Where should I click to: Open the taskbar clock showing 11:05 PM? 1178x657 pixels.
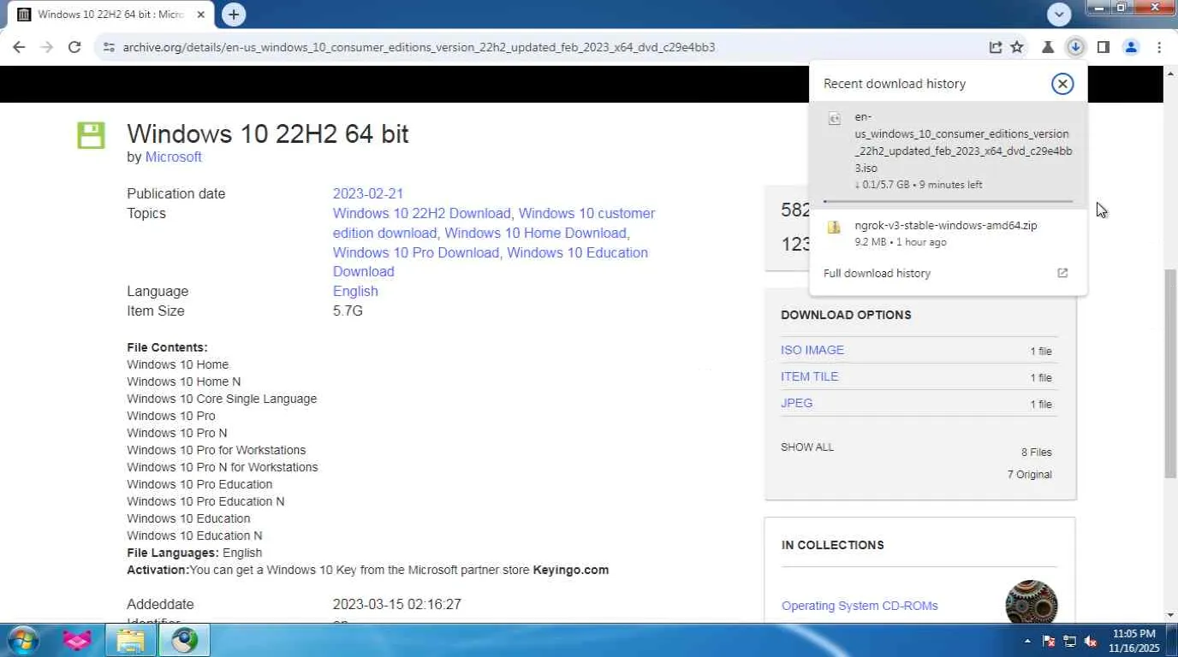click(1135, 641)
